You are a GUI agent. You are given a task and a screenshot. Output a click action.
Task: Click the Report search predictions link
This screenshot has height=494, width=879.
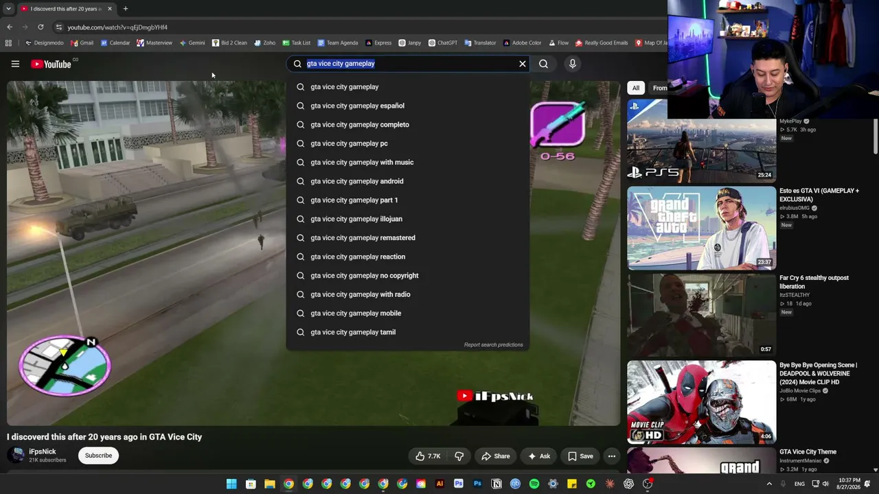493,345
